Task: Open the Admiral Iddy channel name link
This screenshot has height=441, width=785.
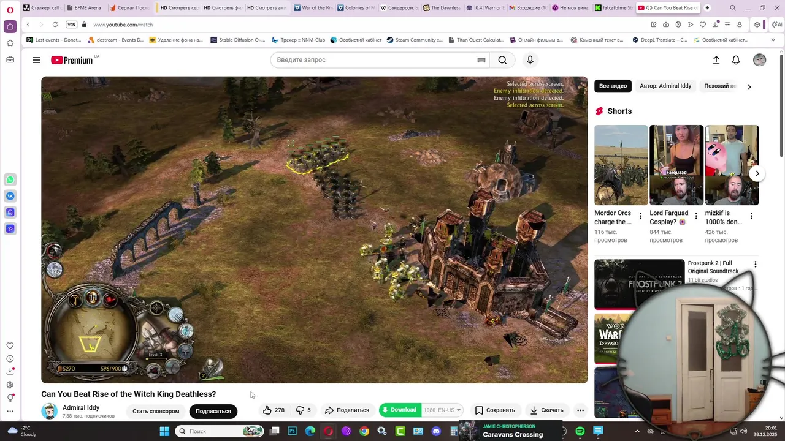Action: 81,408
